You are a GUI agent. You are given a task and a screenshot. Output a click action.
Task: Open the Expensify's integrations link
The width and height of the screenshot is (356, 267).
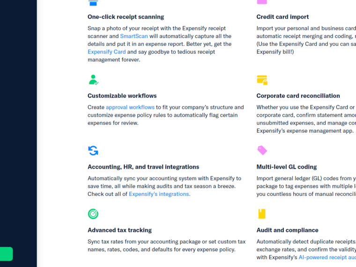tap(160, 194)
